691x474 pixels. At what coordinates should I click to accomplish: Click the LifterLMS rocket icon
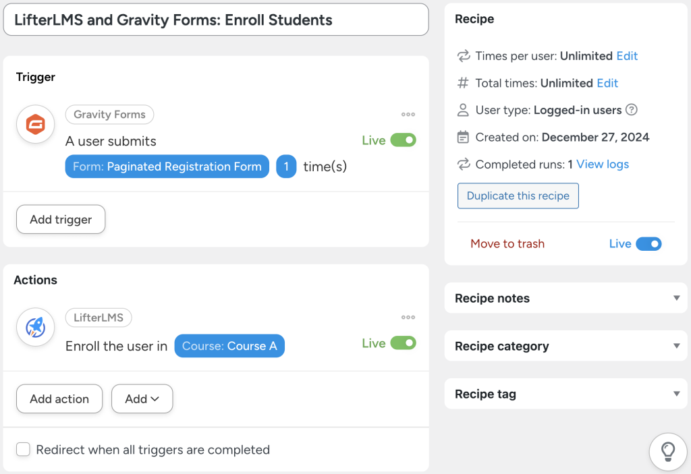[35, 327]
